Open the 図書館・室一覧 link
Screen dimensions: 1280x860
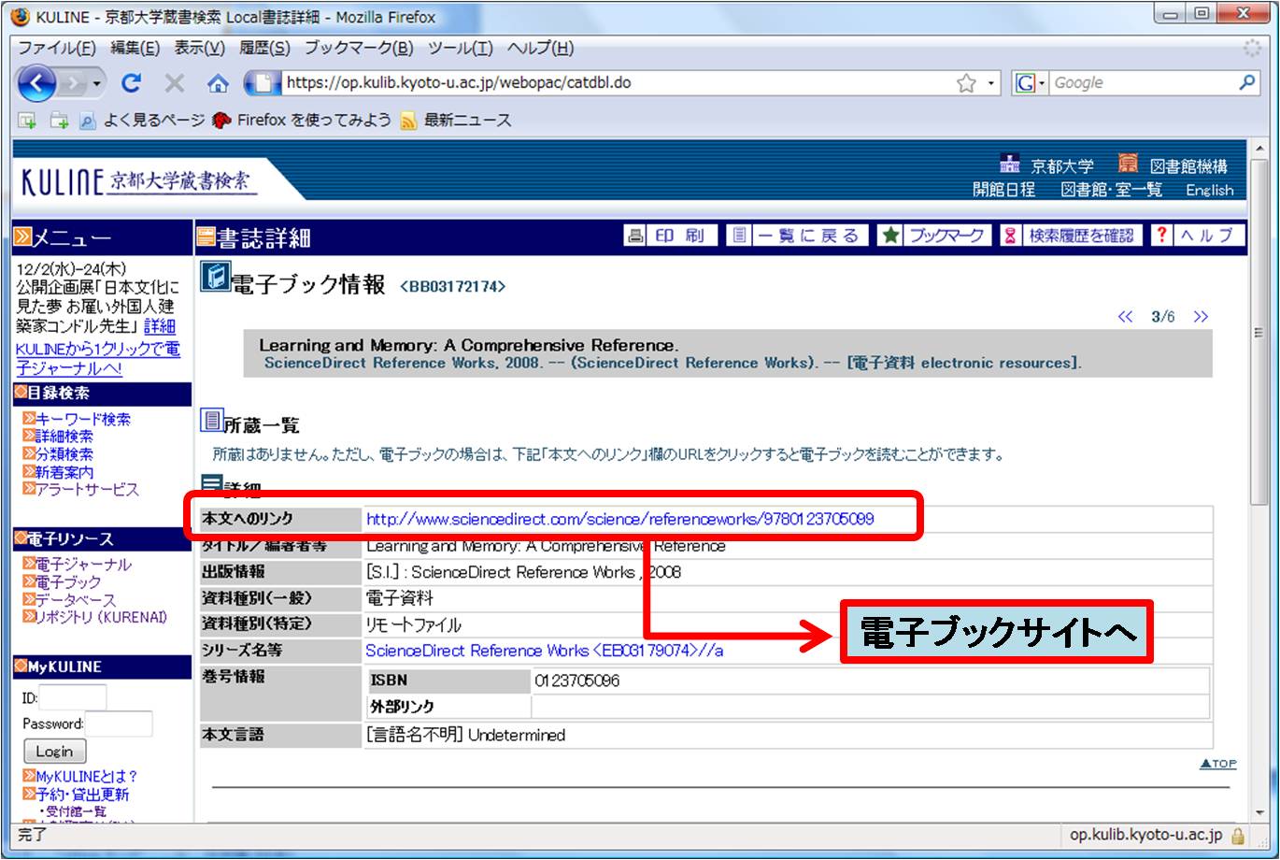[x=1112, y=189]
